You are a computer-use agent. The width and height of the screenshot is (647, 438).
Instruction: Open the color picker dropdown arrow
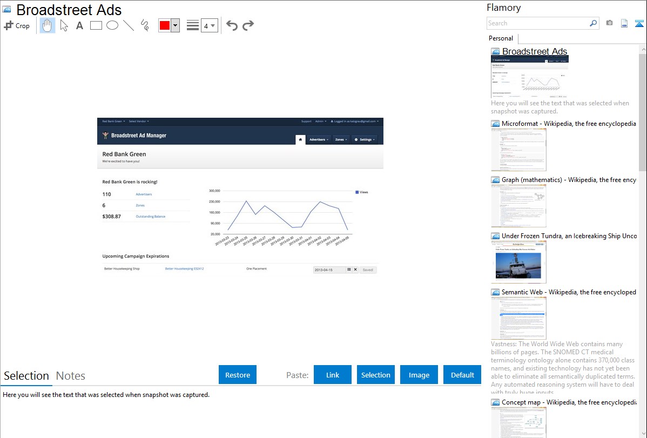[x=175, y=25]
